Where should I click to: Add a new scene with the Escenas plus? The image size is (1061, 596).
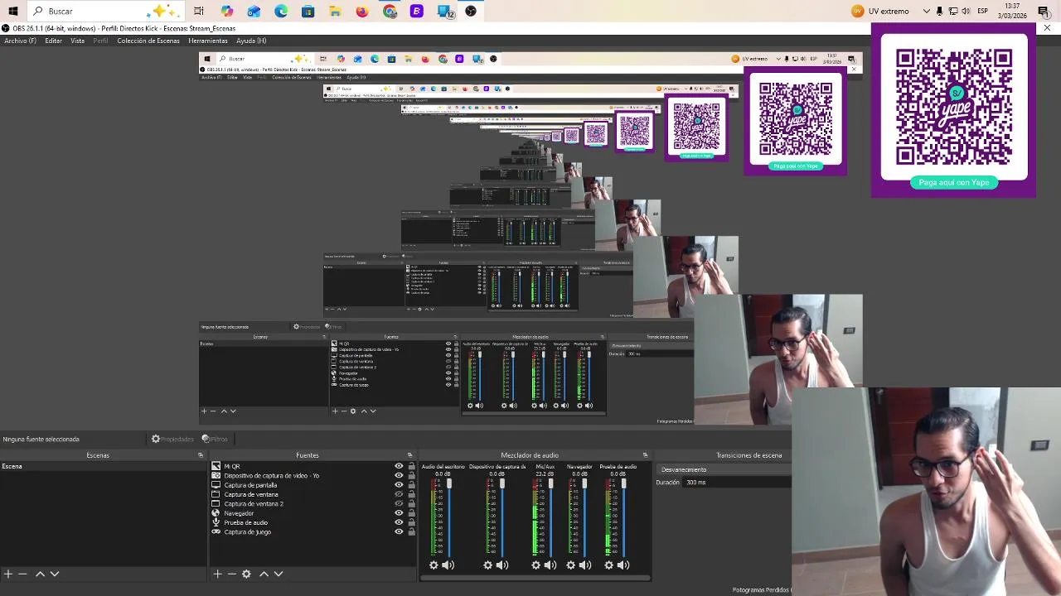click(x=8, y=574)
